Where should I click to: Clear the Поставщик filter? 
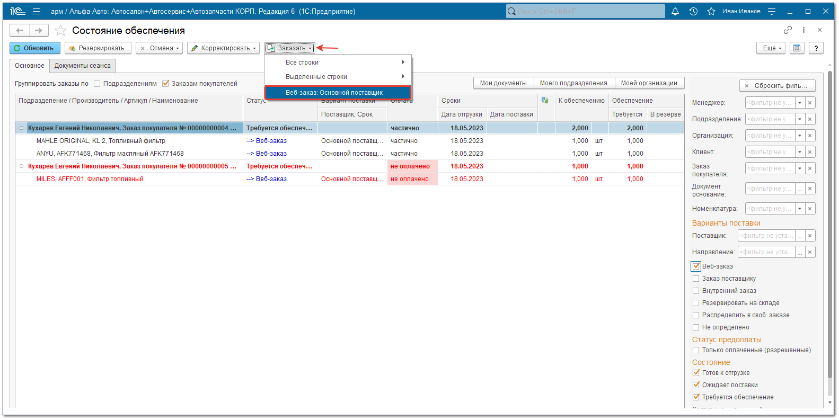pyautogui.click(x=810, y=236)
